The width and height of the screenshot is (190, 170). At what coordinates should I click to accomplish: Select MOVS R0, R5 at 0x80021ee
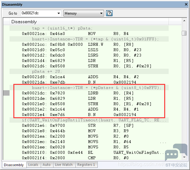[89, 147]
